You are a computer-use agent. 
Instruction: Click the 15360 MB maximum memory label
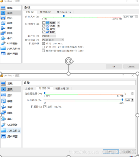coord(117,19)
